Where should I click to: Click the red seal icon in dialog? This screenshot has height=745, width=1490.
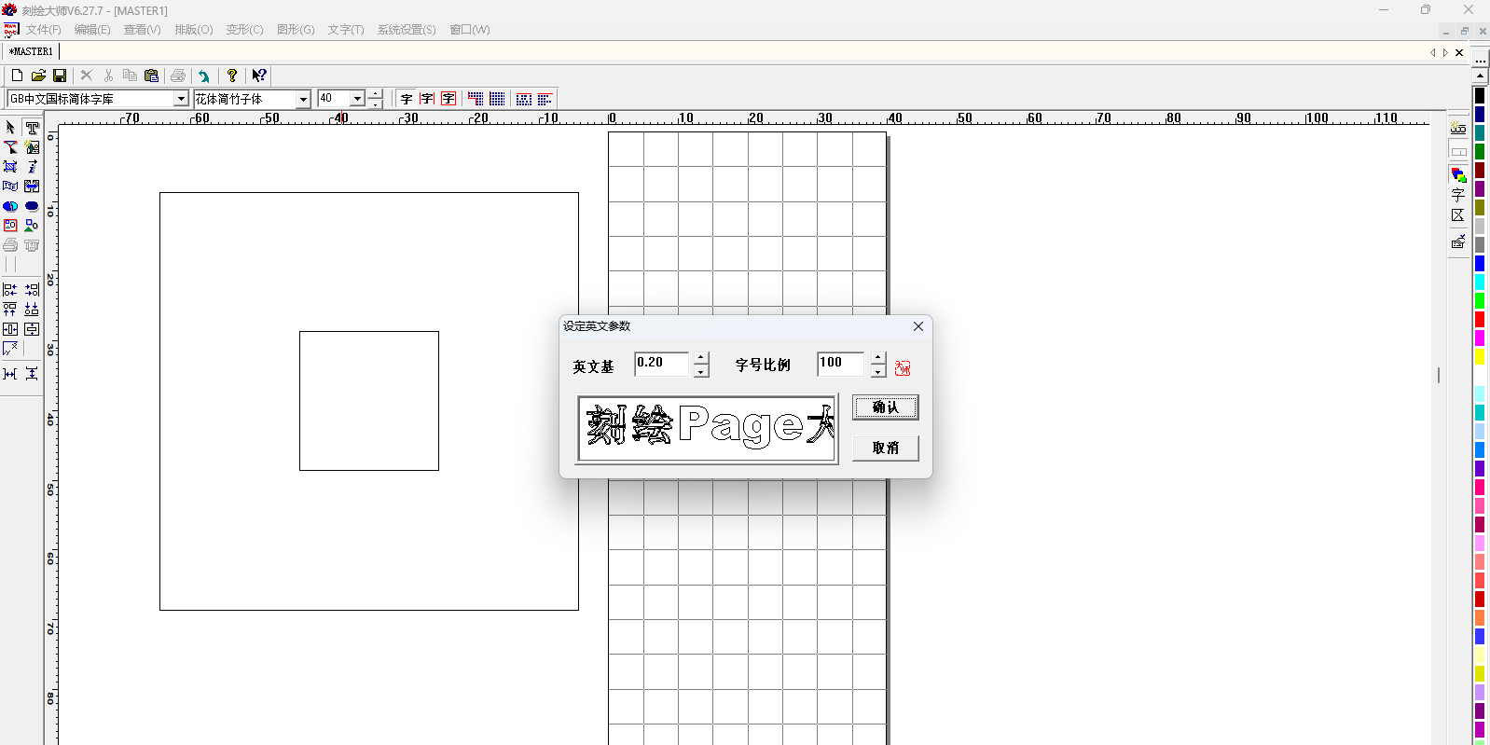coord(902,368)
